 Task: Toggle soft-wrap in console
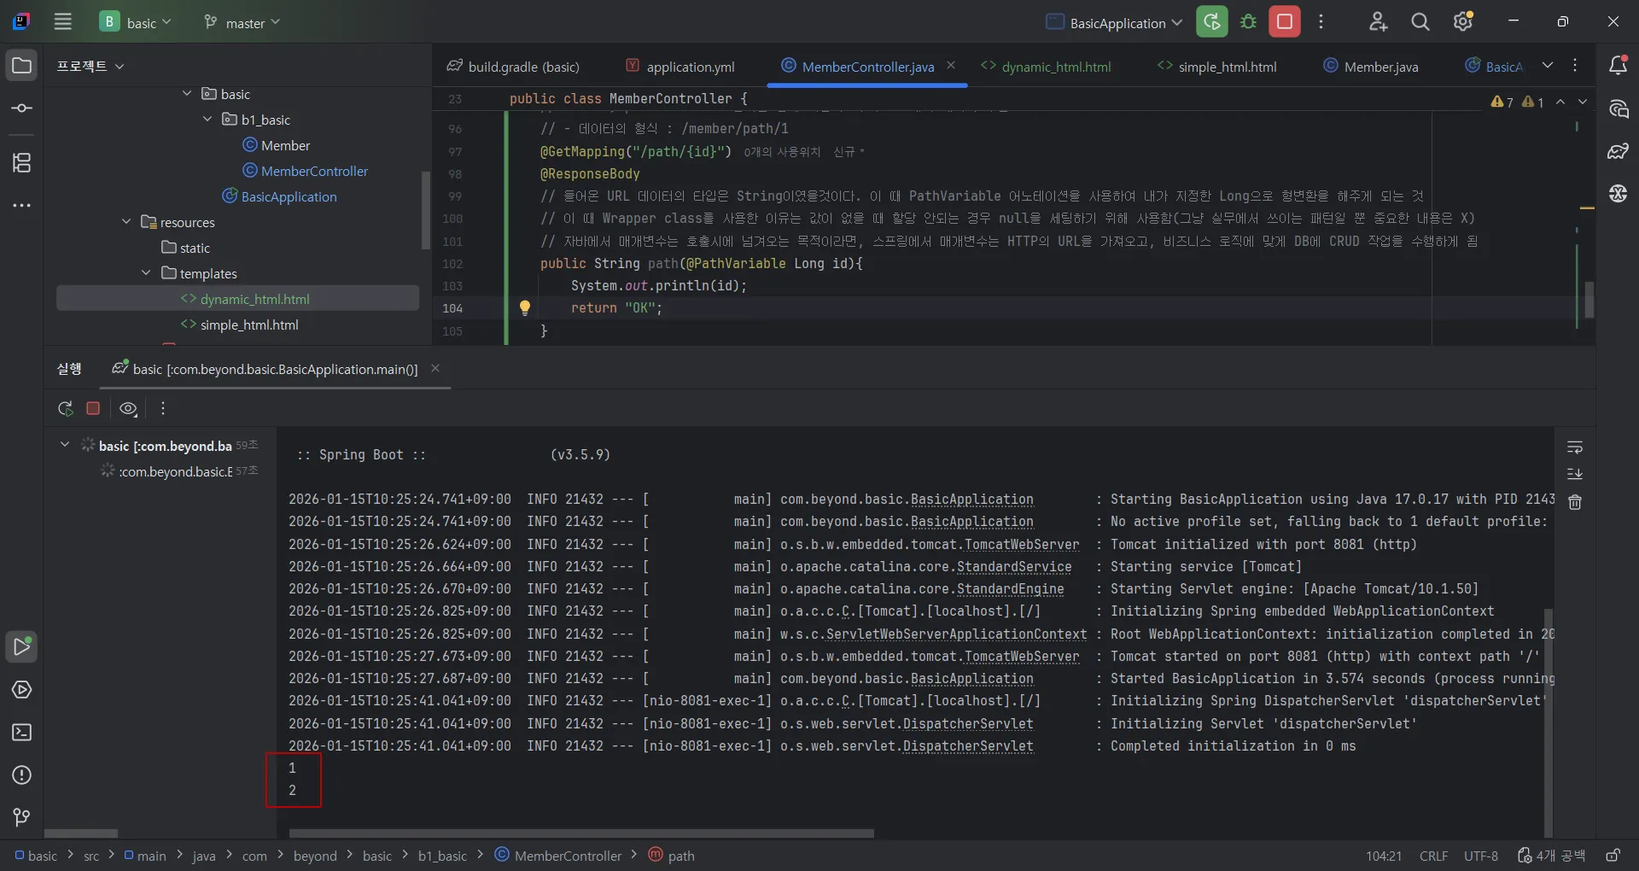[1575, 447]
